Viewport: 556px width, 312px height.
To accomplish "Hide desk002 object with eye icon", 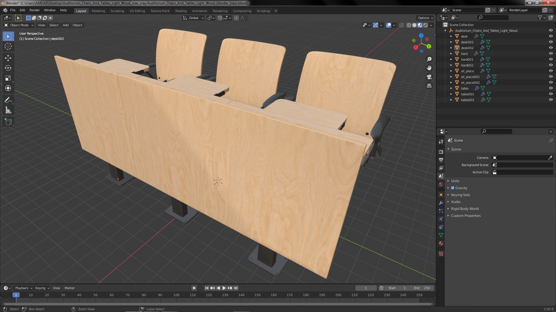I will 551,48.
